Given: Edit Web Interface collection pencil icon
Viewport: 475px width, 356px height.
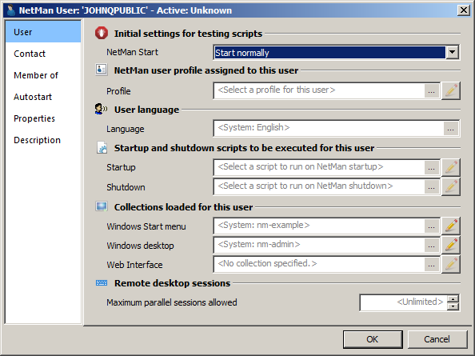Looking at the screenshot, I should coord(451,264).
